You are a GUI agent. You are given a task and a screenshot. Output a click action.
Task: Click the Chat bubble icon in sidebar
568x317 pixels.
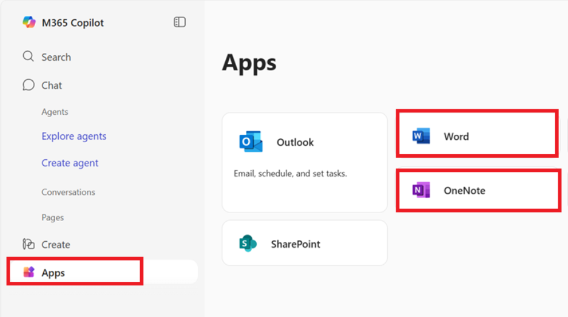point(29,85)
